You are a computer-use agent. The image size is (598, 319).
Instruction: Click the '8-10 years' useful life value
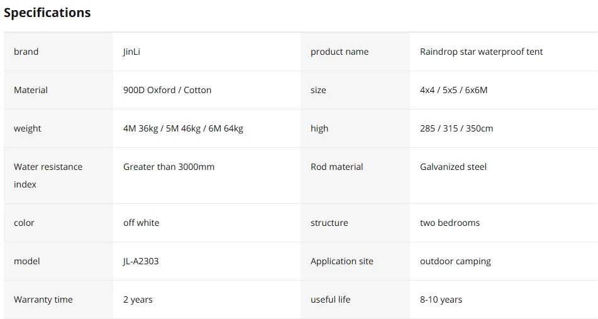(441, 299)
